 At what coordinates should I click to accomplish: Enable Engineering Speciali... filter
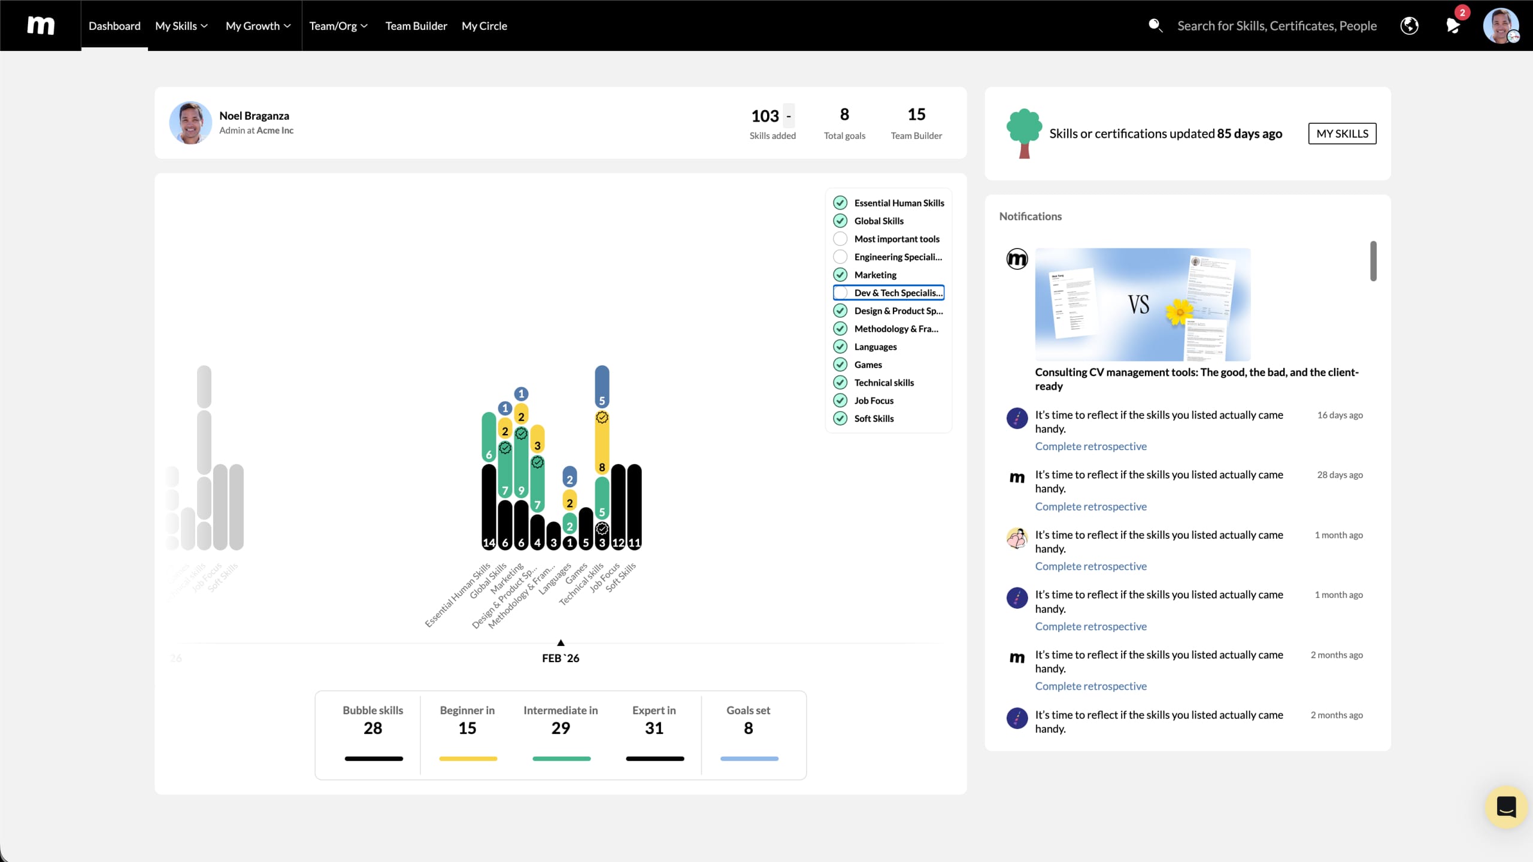tap(840, 257)
